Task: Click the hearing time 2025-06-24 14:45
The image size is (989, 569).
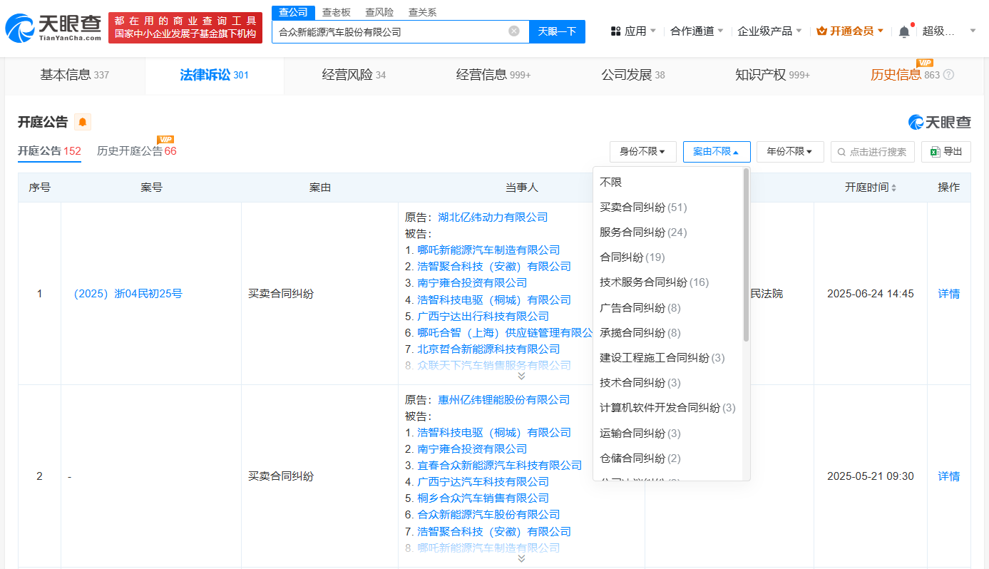Action: coord(871,294)
